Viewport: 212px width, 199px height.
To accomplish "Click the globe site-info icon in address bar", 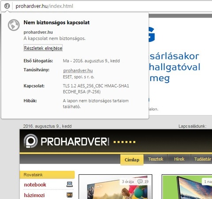I will point(7,6).
